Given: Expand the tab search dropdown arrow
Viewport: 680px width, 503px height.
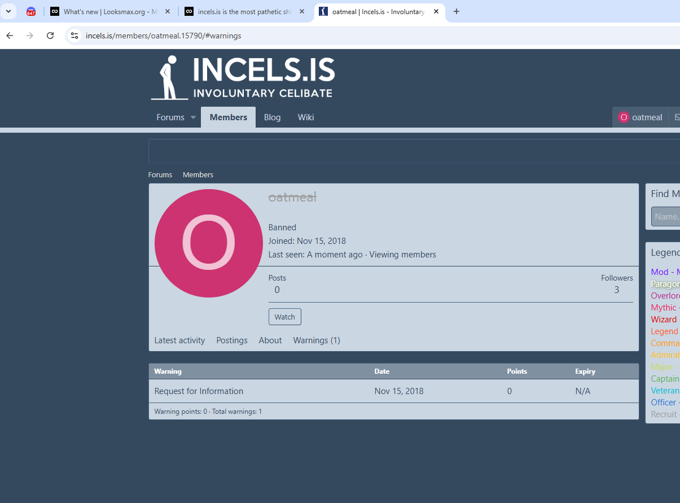Looking at the screenshot, I should click(8, 11).
